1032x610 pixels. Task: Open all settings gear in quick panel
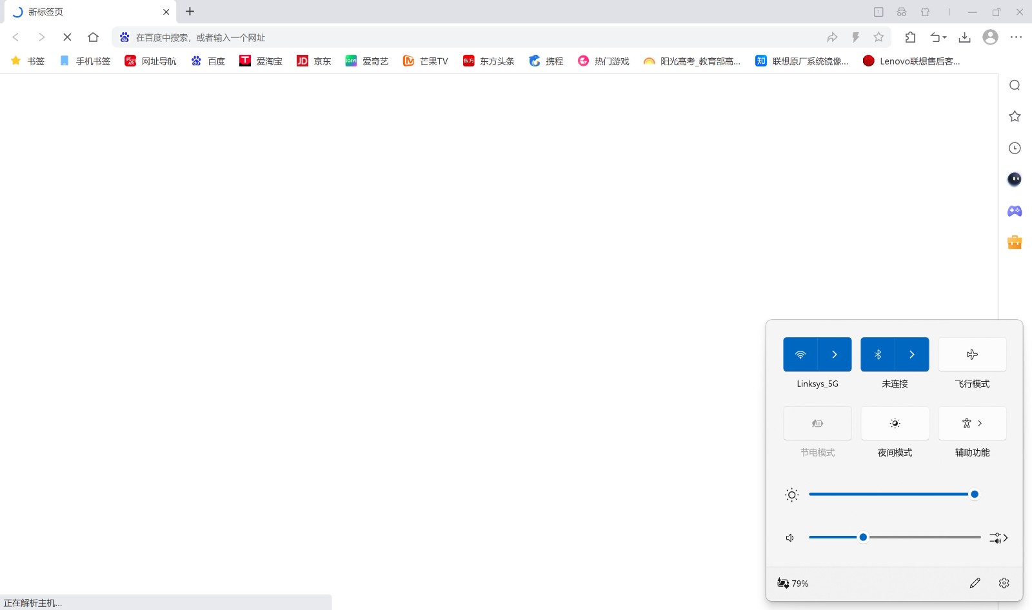tap(1004, 583)
